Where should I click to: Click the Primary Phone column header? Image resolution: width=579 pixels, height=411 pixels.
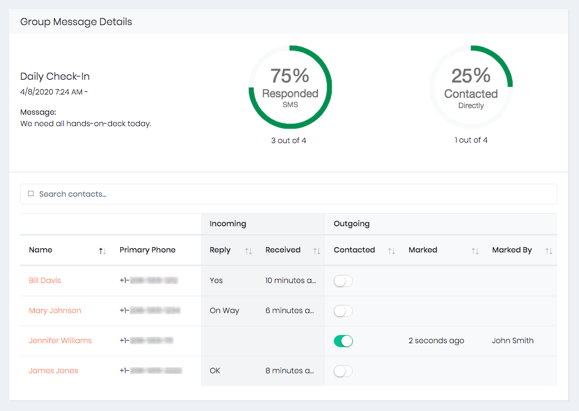tap(147, 250)
